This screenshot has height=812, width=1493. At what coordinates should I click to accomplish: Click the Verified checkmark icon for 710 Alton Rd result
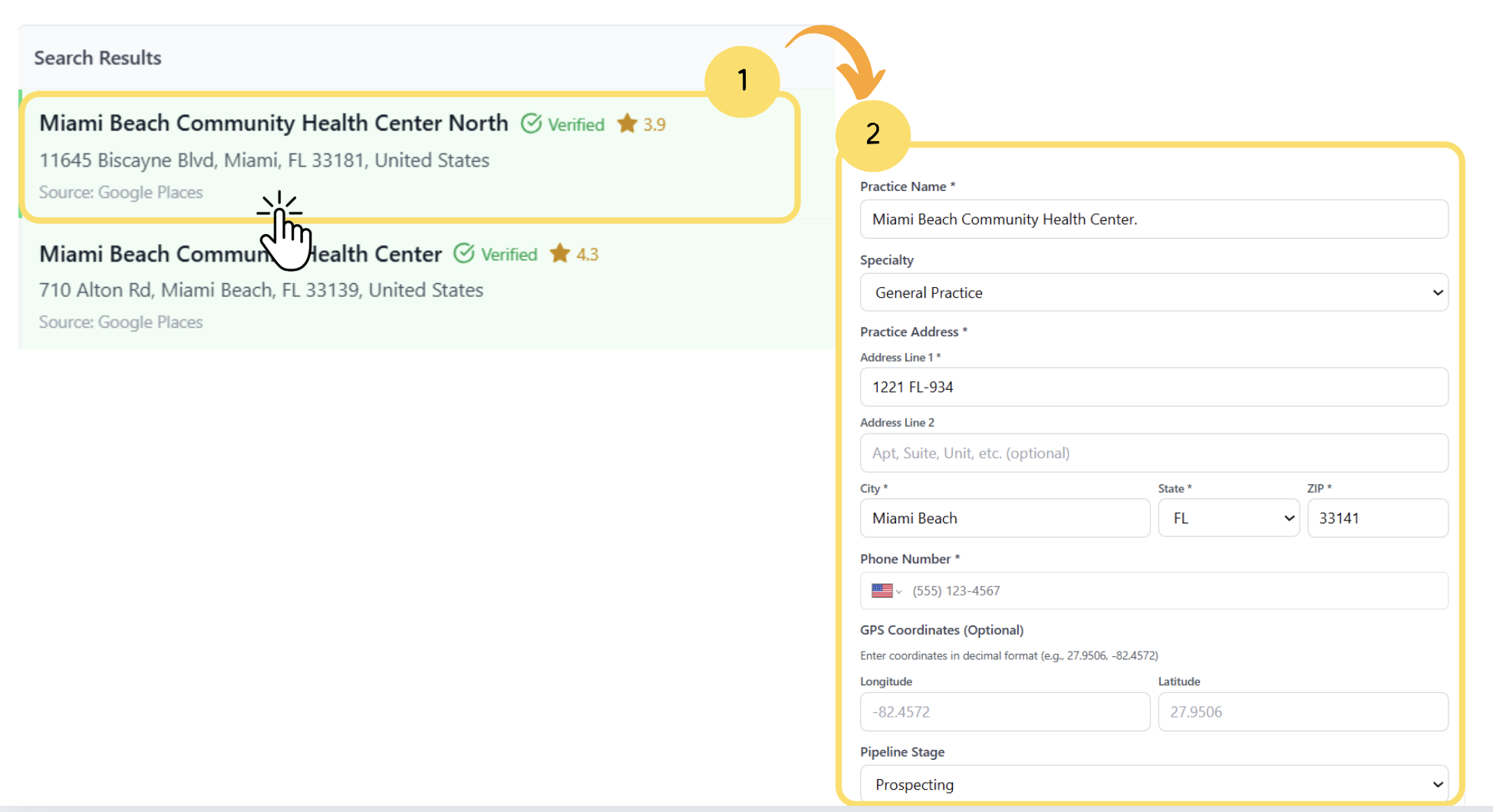463,253
